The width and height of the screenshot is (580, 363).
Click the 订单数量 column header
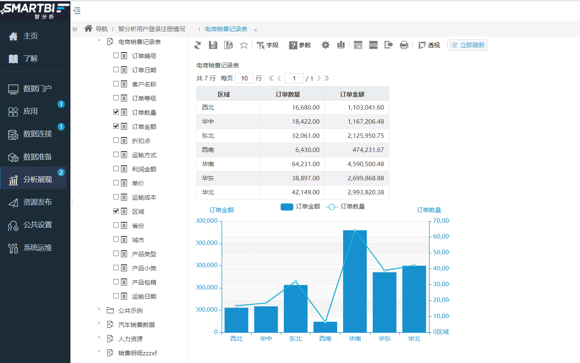click(x=293, y=94)
